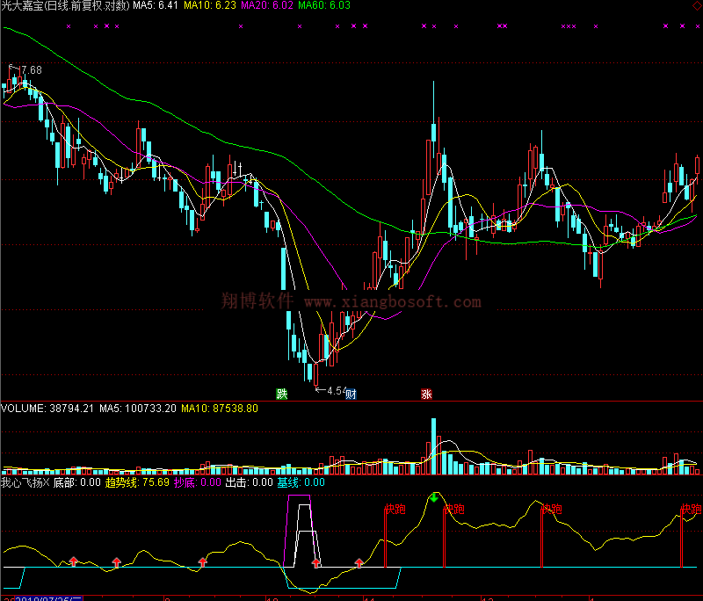Viewport: 703px width, 601px height.
Task: Click the green MA60: 6.03 label
Action: pyautogui.click(x=324, y=5)
